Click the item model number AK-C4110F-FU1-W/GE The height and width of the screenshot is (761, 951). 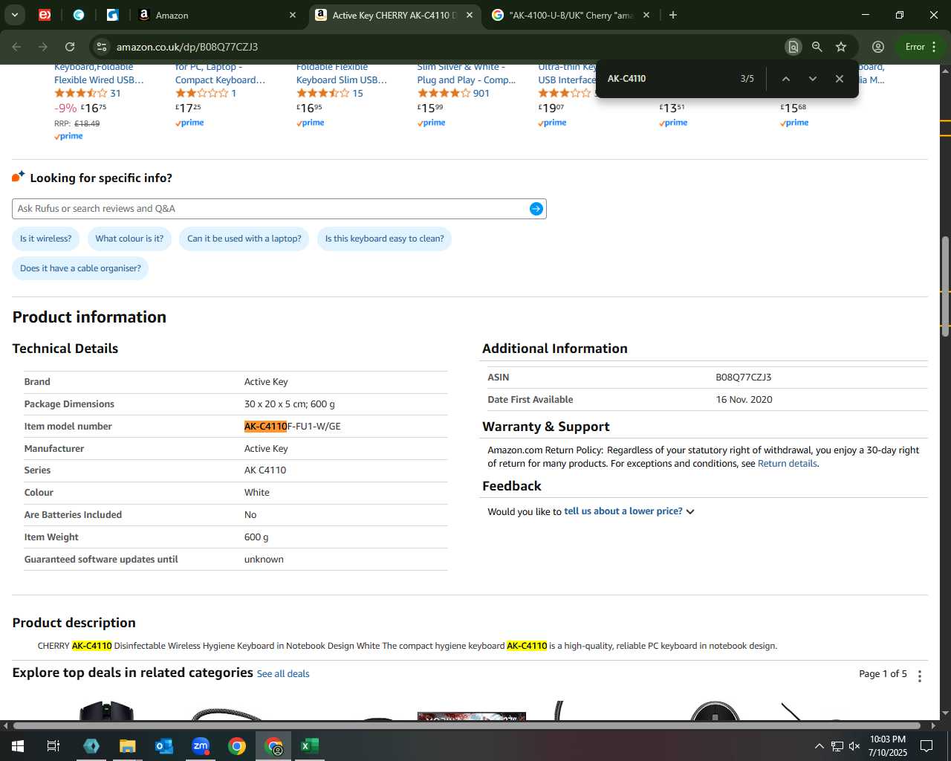pyautogui.click(x=293, y=427)
